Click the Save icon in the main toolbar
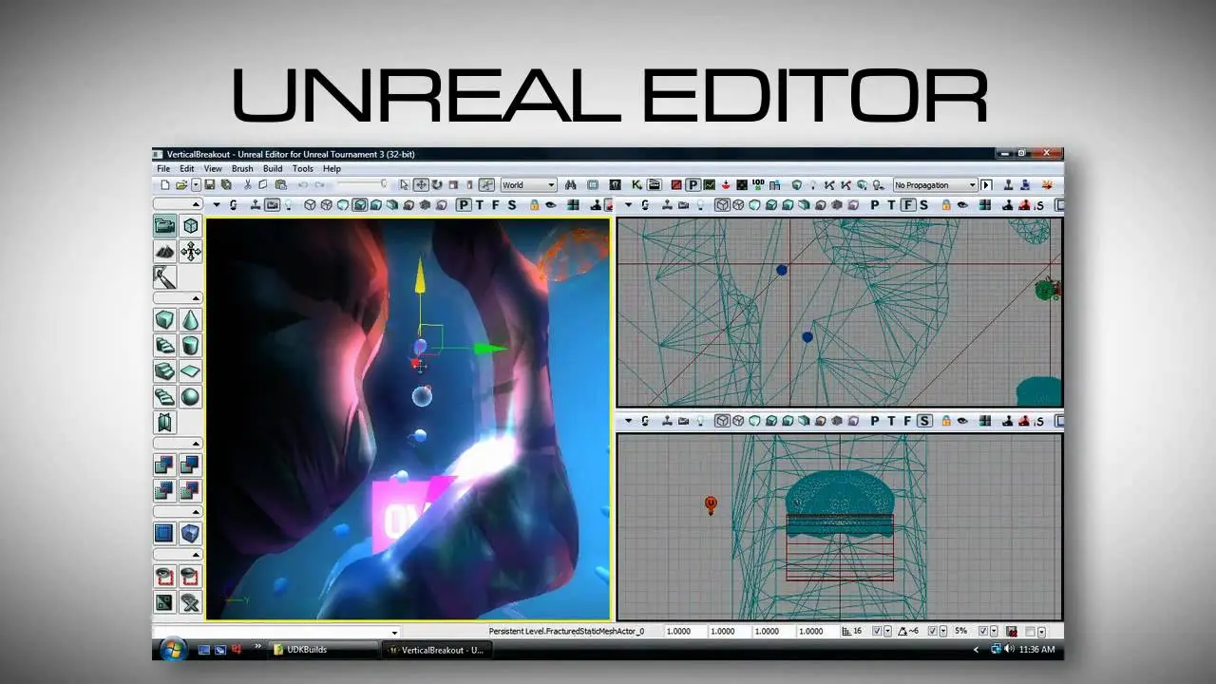Viewport: 1216px width, 684px height. 210,185
